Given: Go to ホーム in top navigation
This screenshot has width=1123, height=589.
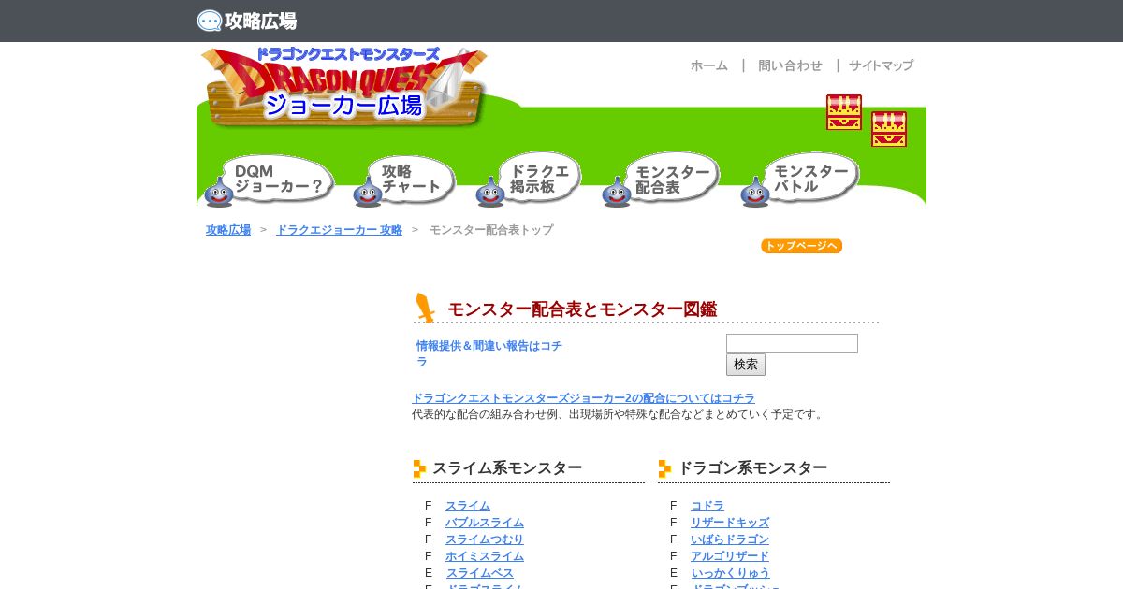Looking at the screenshot, I should click(709, 65).
